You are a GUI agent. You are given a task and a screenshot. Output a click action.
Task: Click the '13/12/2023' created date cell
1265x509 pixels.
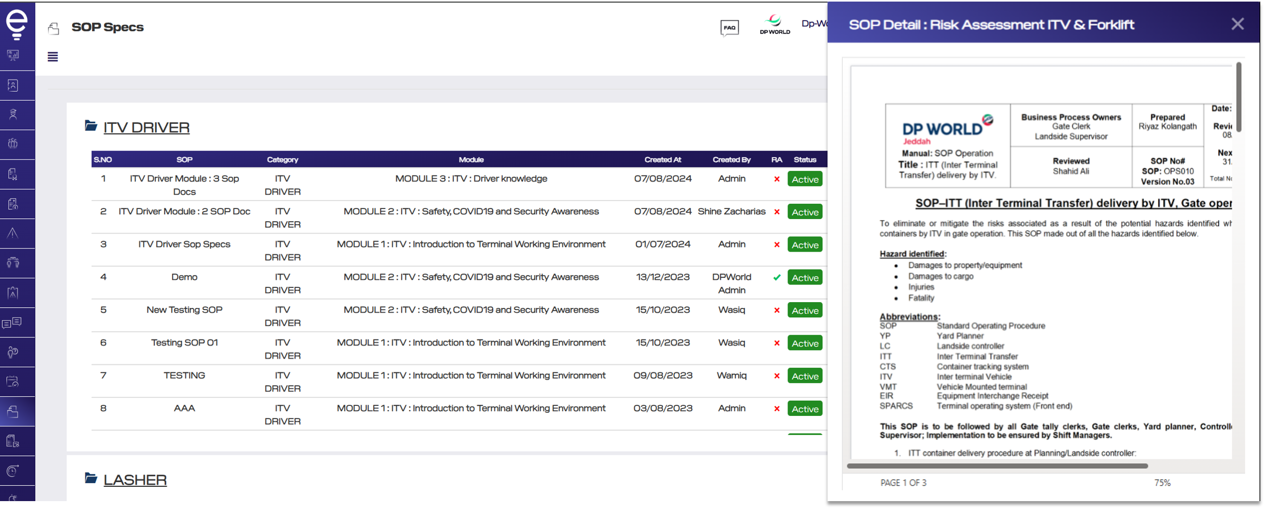[x=663, y=277]
